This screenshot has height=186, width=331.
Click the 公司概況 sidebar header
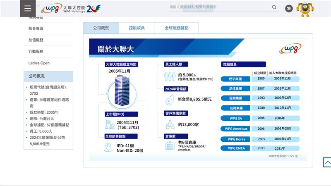click(48, 76)
